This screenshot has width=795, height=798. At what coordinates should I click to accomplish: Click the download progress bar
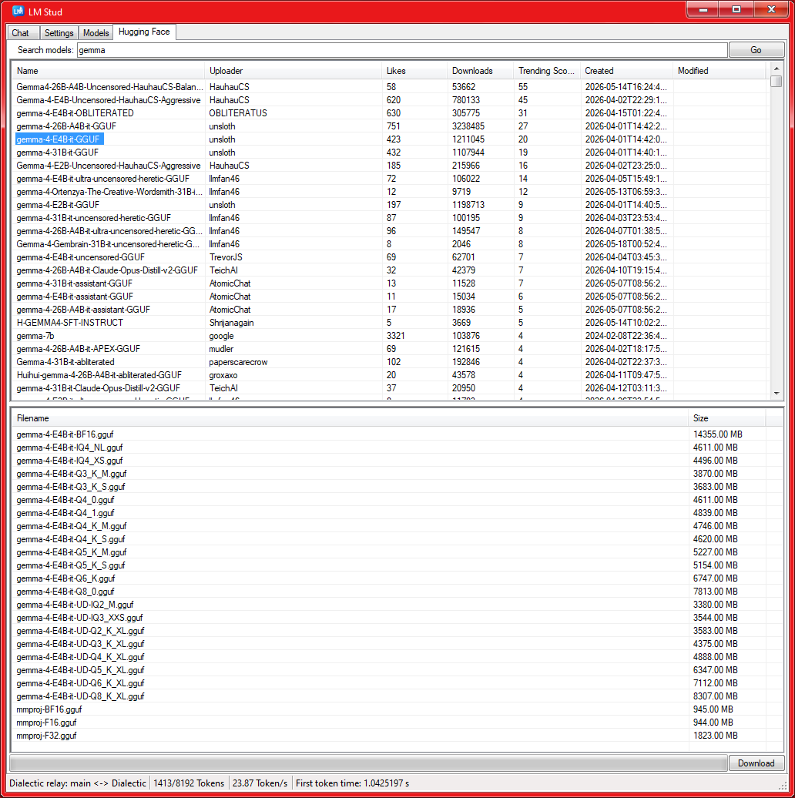click(x=368, y=763)
